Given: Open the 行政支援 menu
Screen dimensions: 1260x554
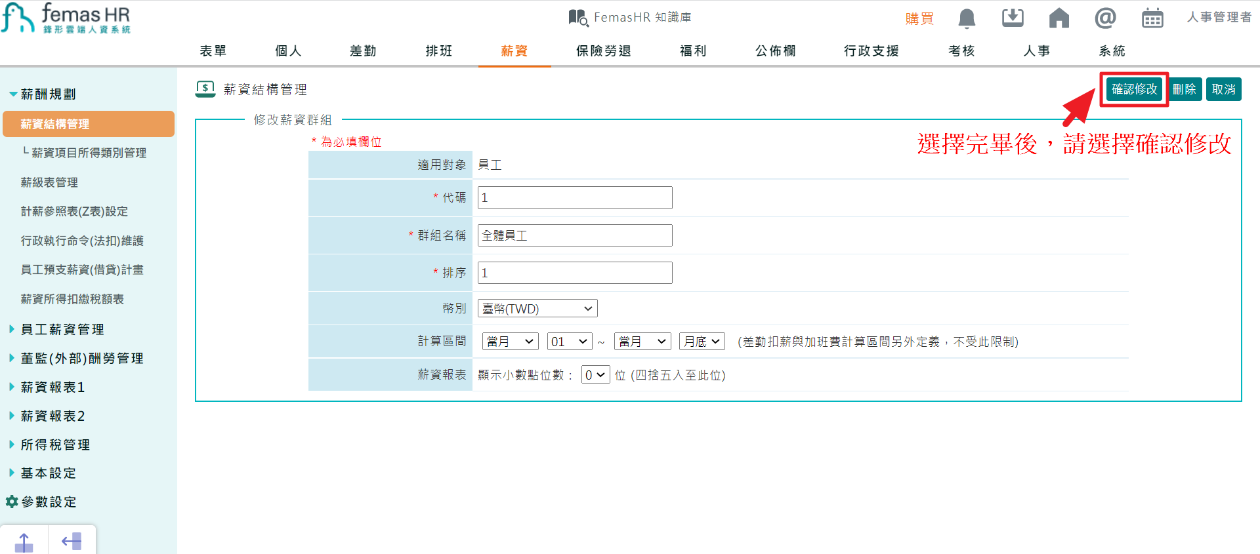Looking at the screenshot, I should [x=871, y=51].
